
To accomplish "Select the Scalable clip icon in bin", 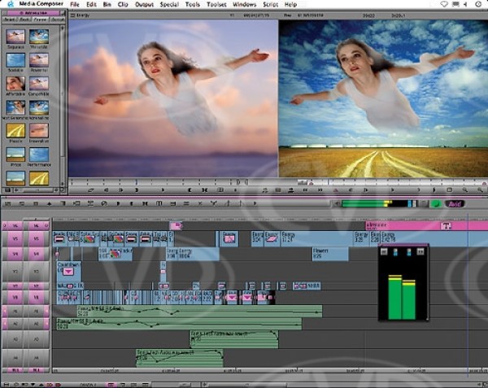I will (x=15, y=59).
